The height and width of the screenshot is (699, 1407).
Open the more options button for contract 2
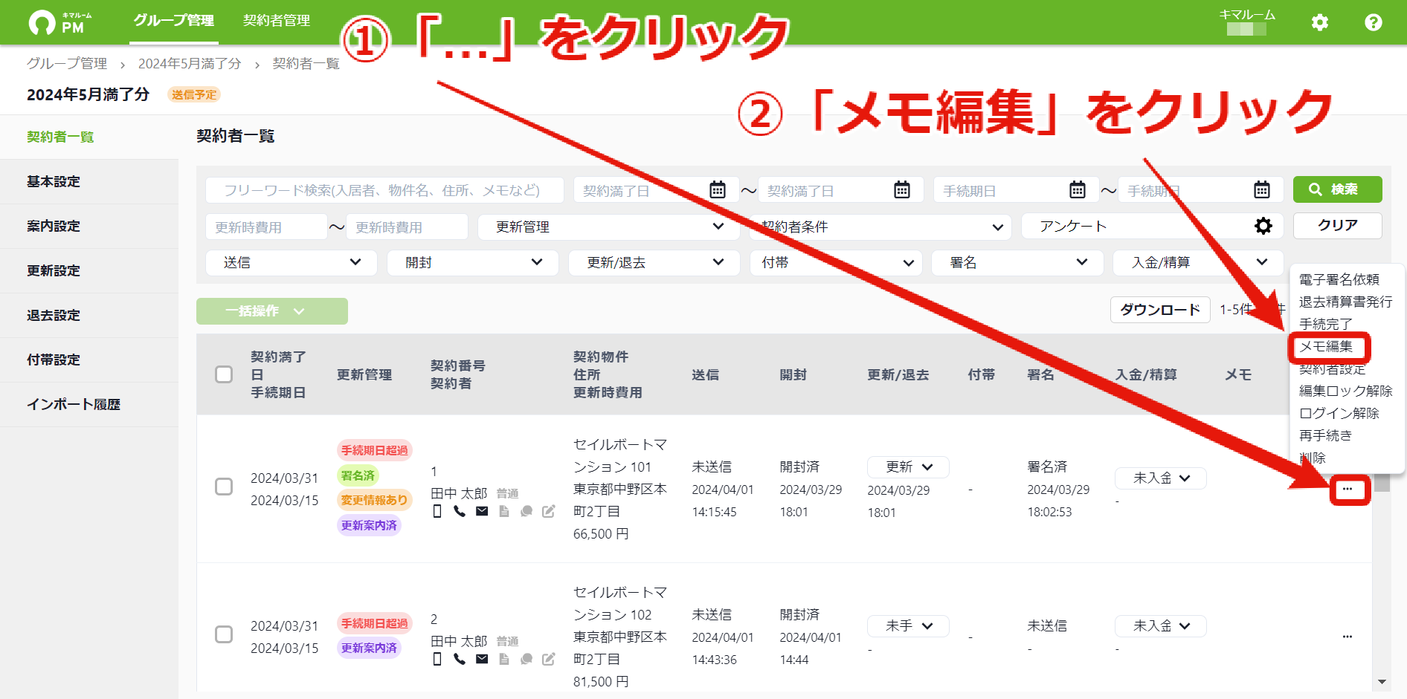1348,637
